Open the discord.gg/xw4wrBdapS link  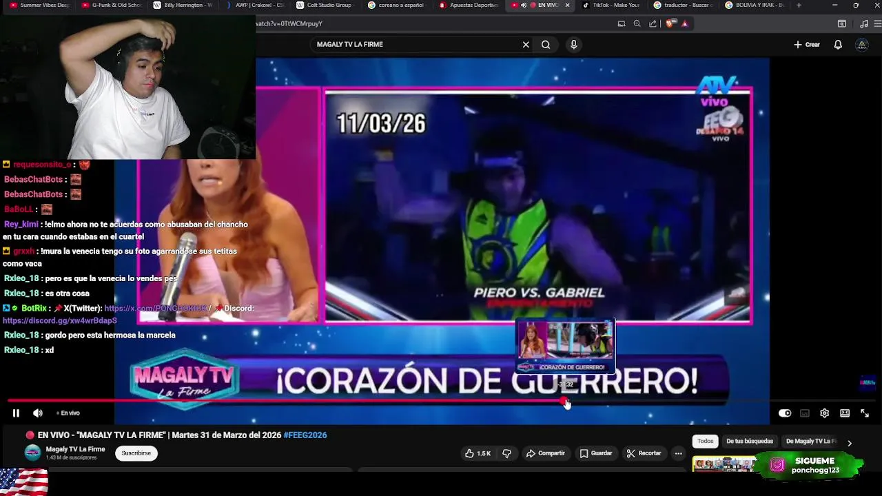point(60,321)
